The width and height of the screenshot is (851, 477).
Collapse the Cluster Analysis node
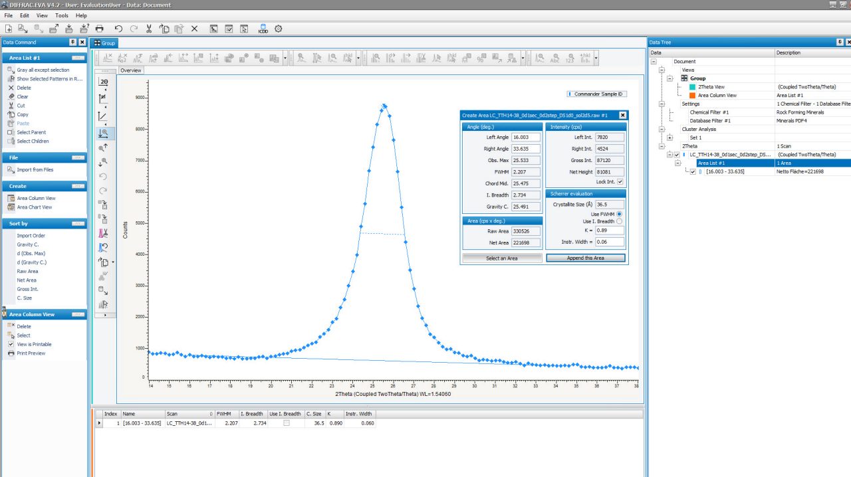click(662, 129)
